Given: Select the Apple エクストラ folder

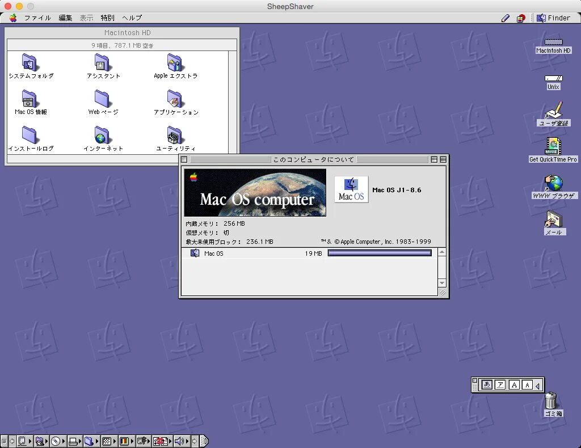Looking at the screenshot, I should click(x=174, y=62).
